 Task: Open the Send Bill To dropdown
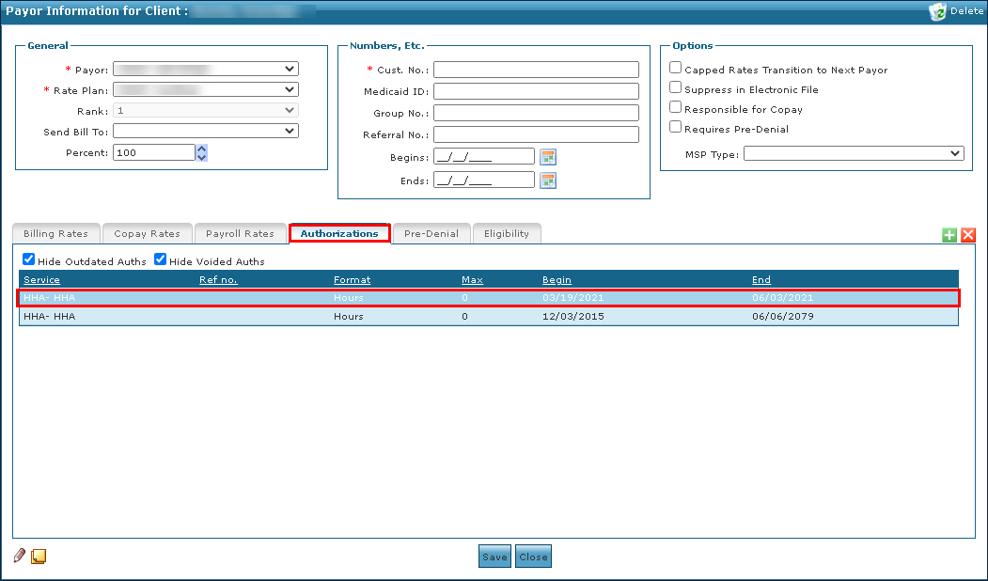[205, 131]
